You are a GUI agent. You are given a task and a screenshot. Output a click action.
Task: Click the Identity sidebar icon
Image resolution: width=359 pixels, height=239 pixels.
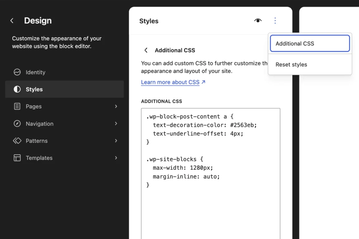click(x=17, y=72)
